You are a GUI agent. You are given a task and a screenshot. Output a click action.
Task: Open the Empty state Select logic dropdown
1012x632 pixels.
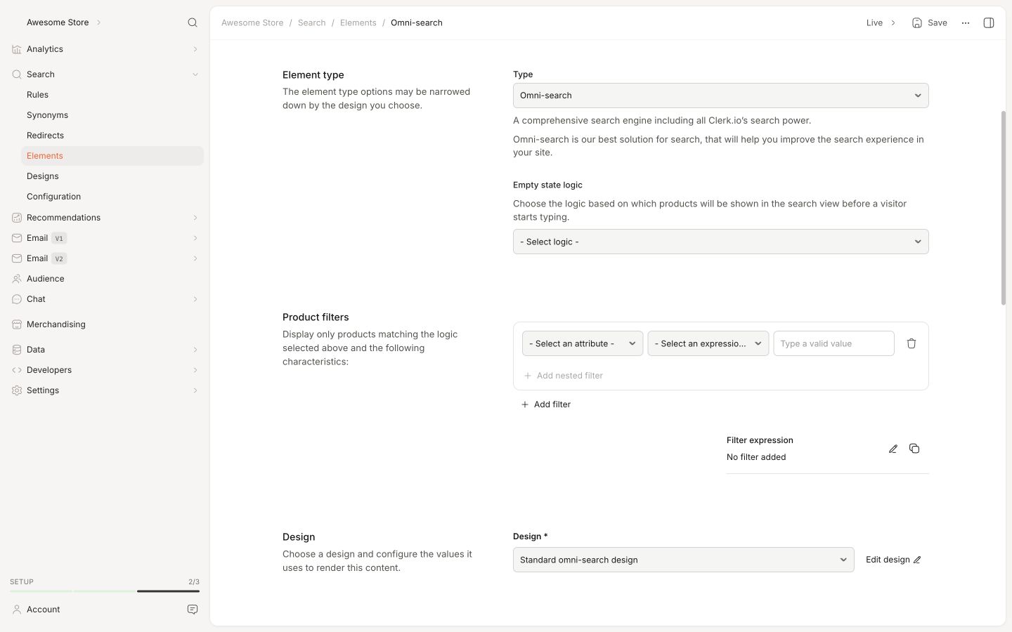tap(720, 242)
